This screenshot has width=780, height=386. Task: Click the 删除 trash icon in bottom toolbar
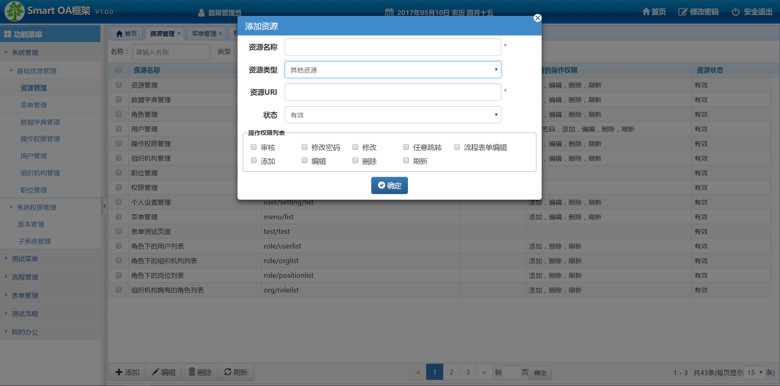tap(192, 372)
